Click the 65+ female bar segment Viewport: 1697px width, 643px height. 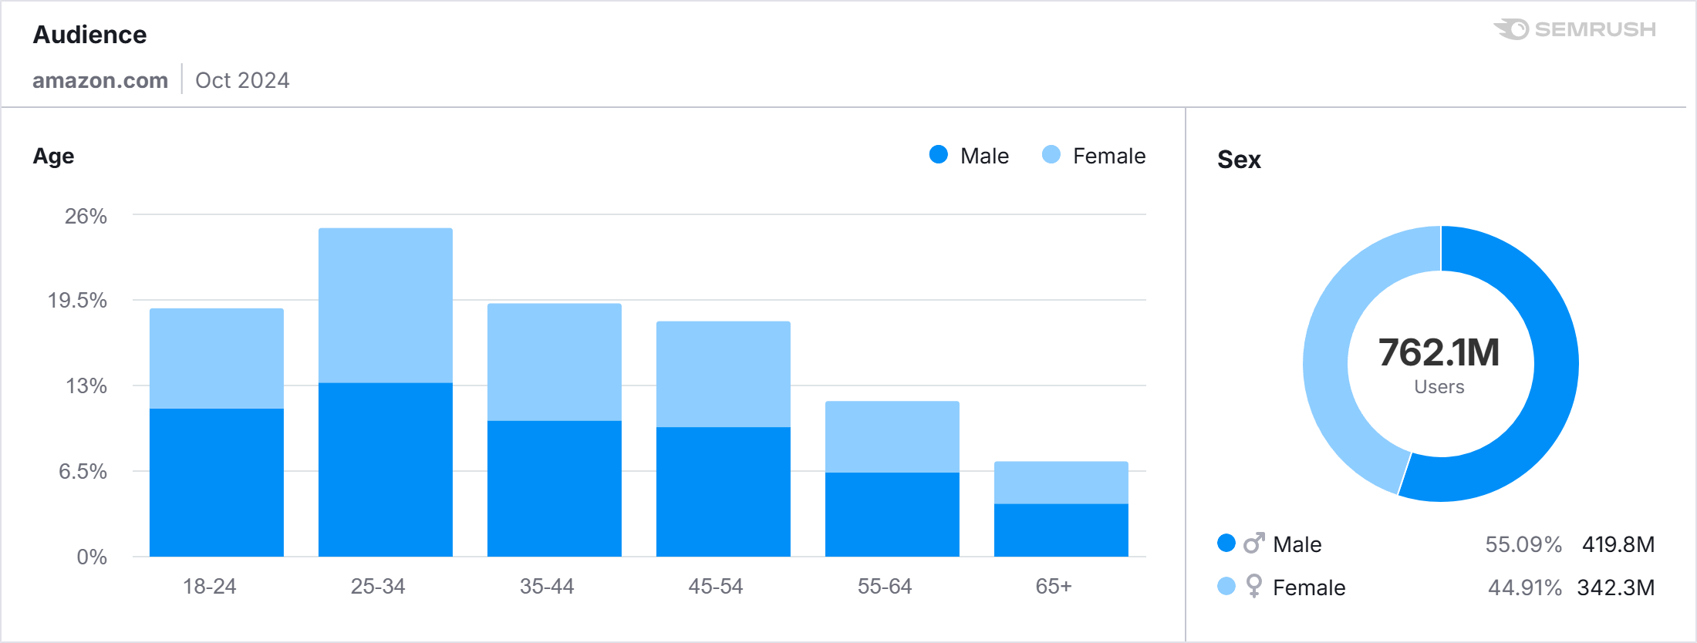[1061, 482]
